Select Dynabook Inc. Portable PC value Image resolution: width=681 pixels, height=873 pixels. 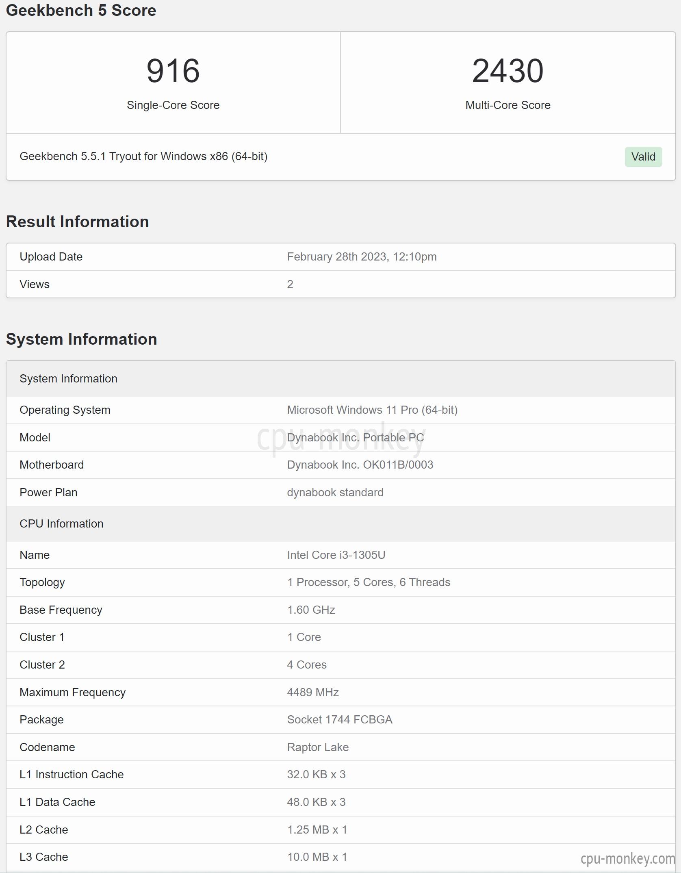click(x=356, y=438)
